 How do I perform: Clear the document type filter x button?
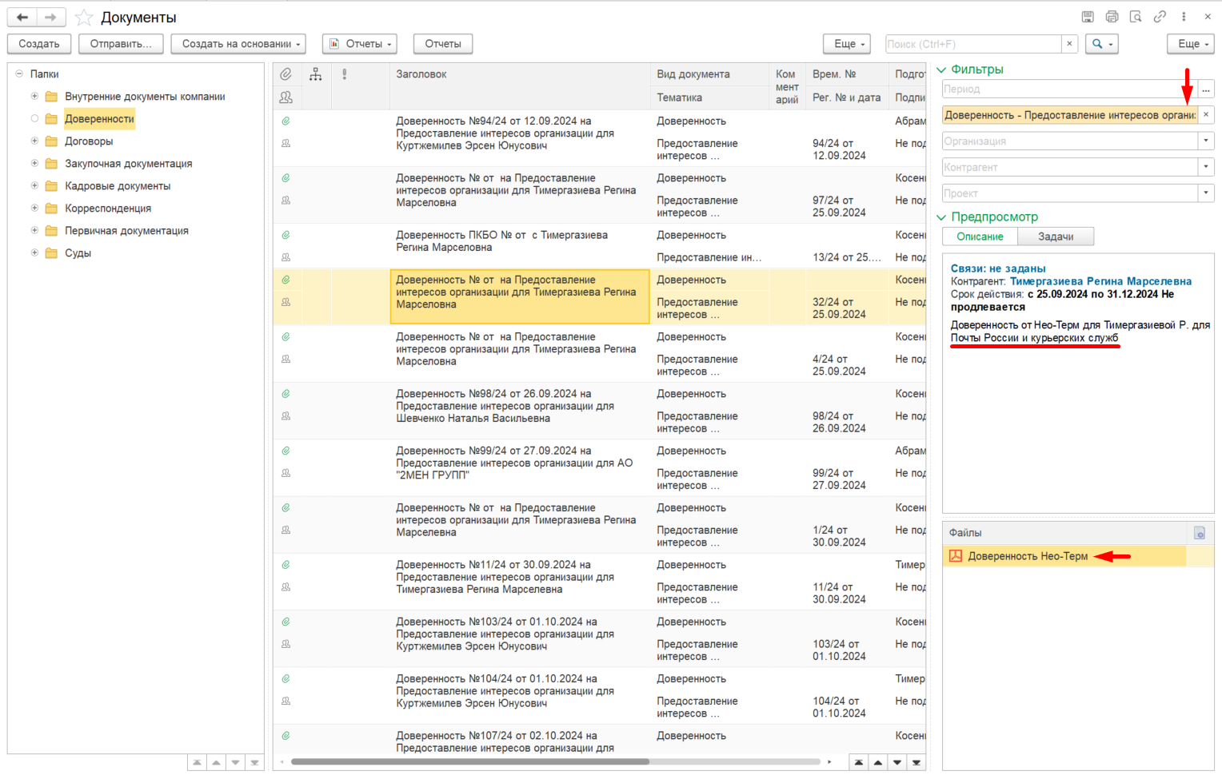[x=1206, y=115]
